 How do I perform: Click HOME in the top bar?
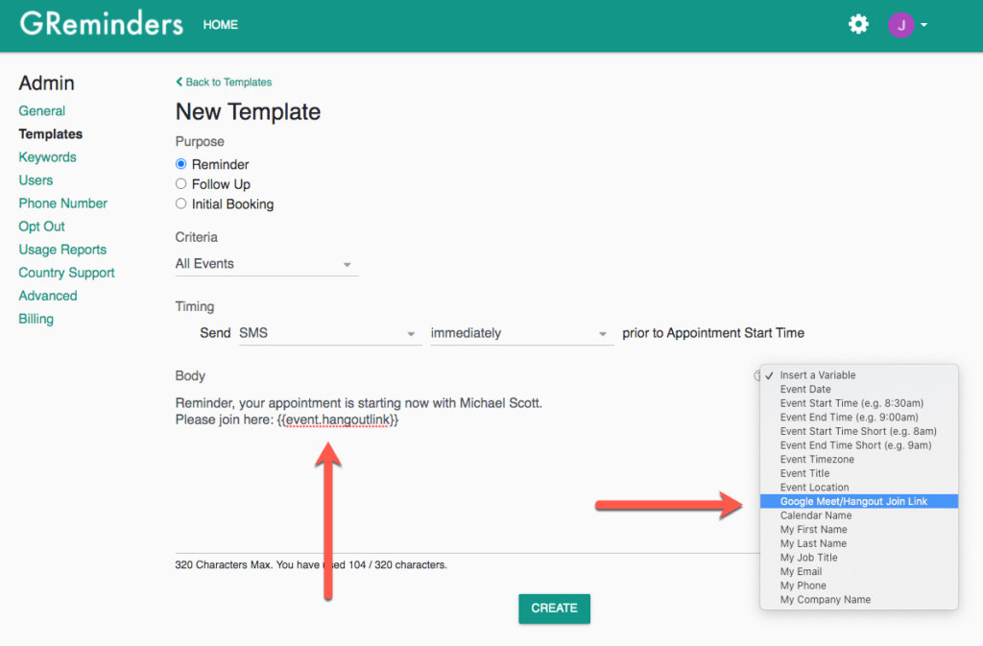[x=220, y=25]
